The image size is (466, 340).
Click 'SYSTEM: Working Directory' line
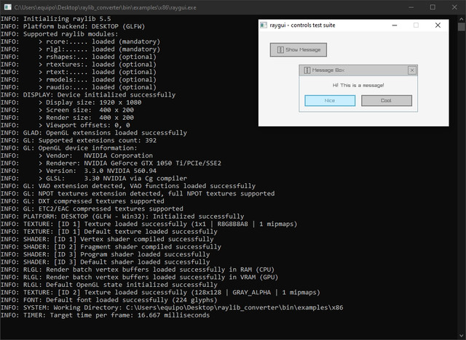tap(172, 307)
